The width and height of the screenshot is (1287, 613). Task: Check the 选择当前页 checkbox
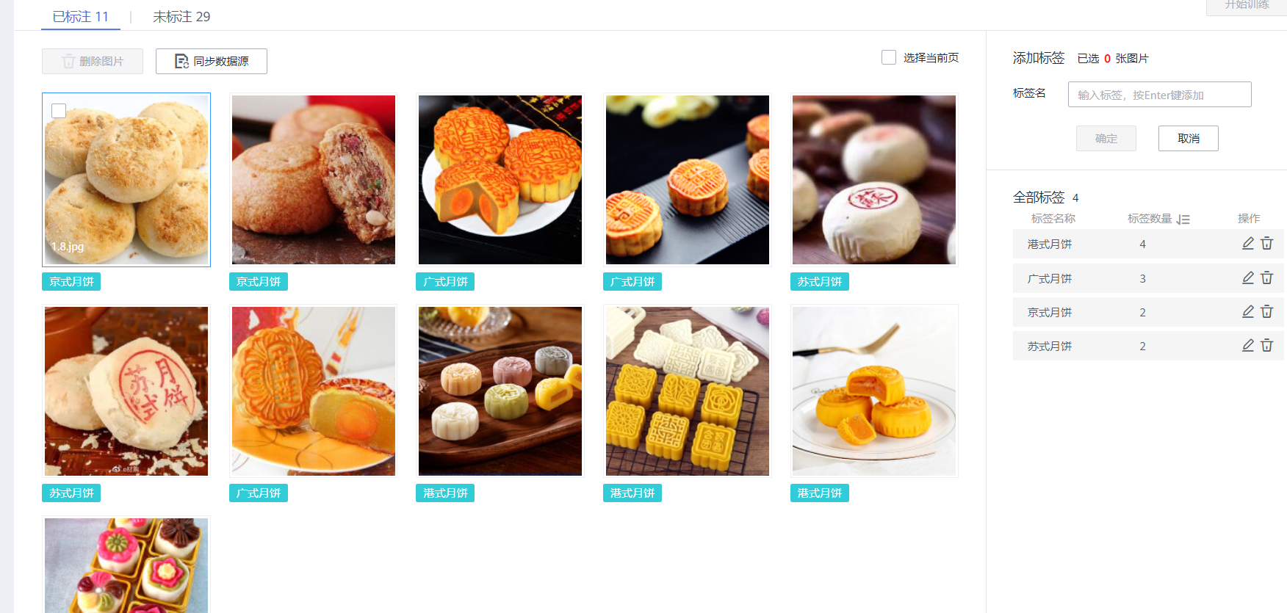(889, 57)
